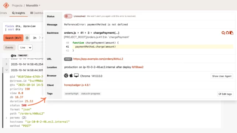
Task: Click the status 500 value
Action: point(24,105)
